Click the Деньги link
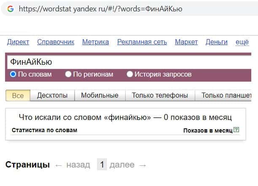This screenshot has width=258, height=186. [x=216, y=42]
